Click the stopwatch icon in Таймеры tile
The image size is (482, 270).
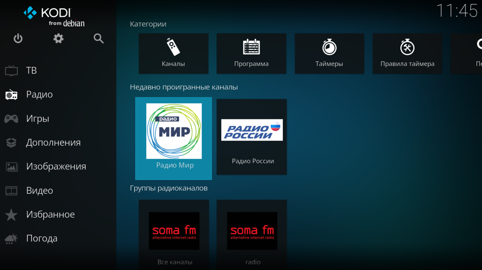[329, 47]
